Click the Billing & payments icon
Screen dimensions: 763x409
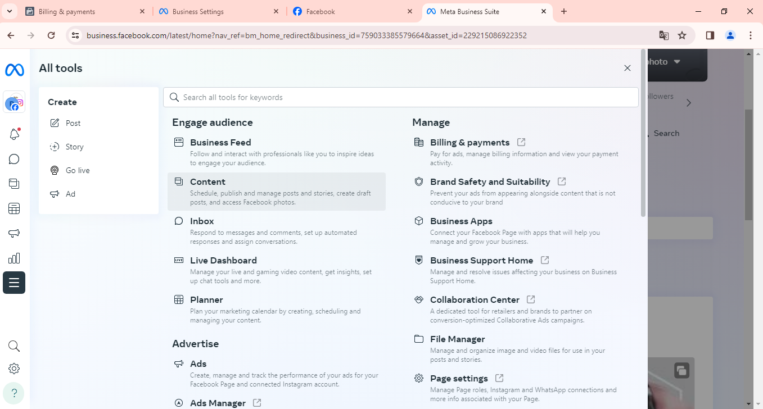coord(419,142)
